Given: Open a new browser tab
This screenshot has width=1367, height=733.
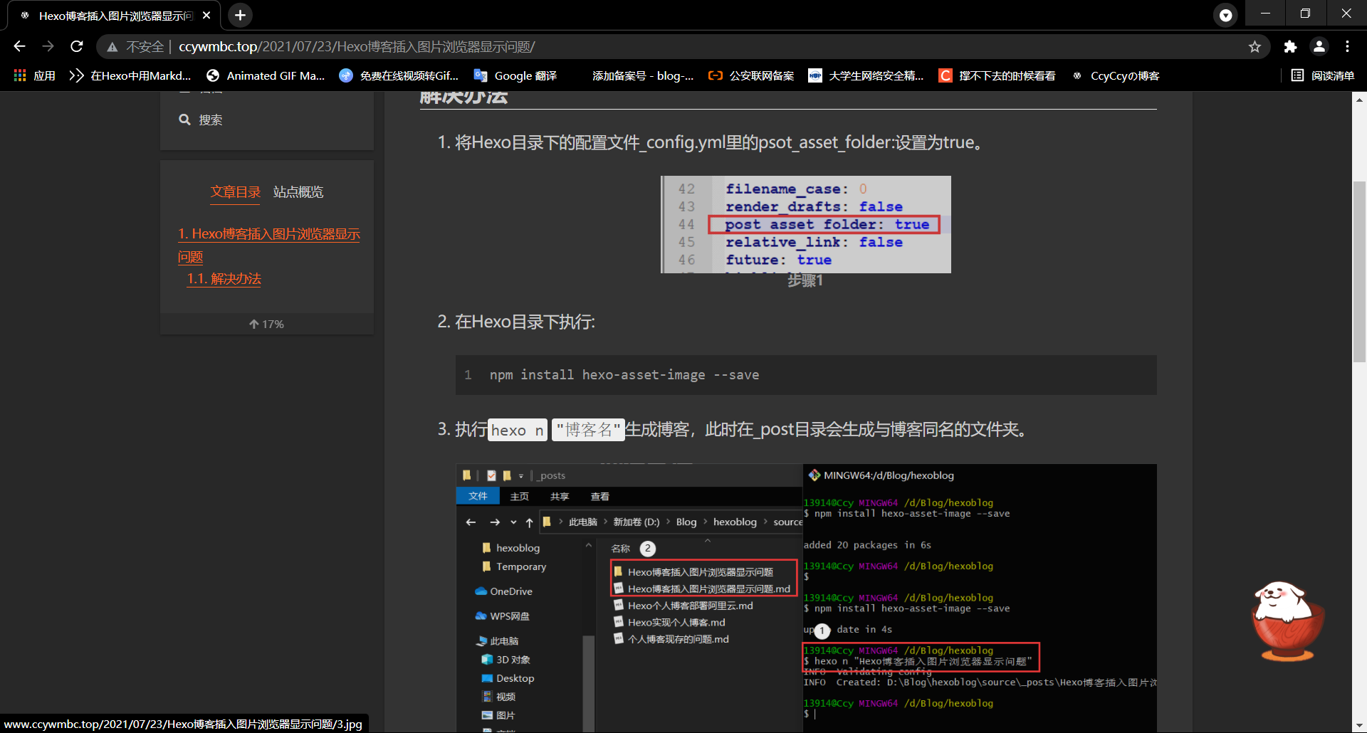Looking at the screenshot, I should 240,15.
